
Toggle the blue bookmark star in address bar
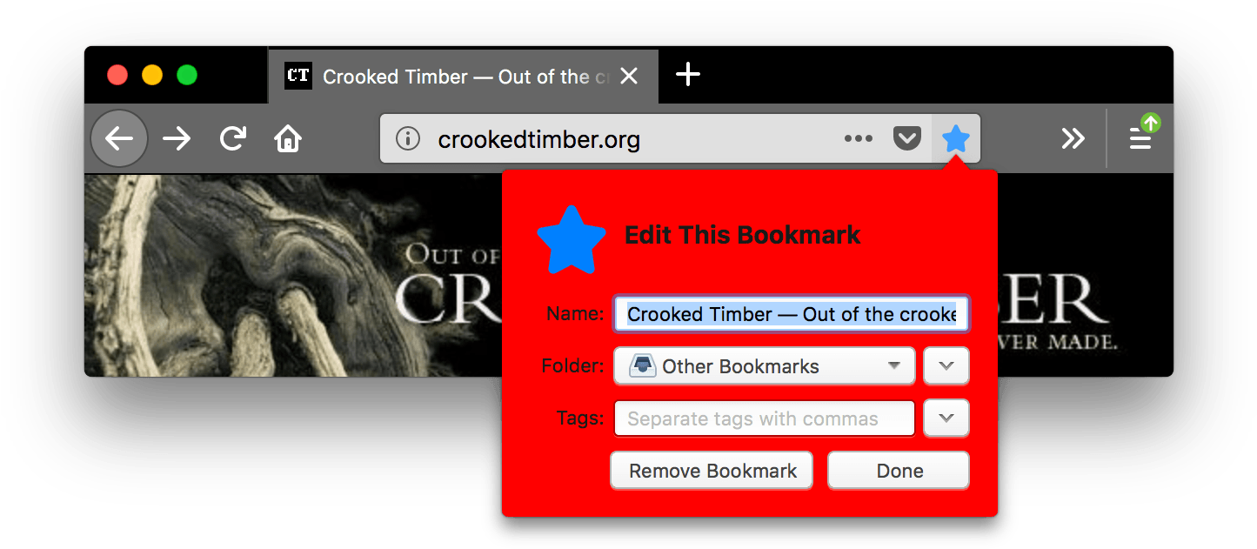(956, 138)
